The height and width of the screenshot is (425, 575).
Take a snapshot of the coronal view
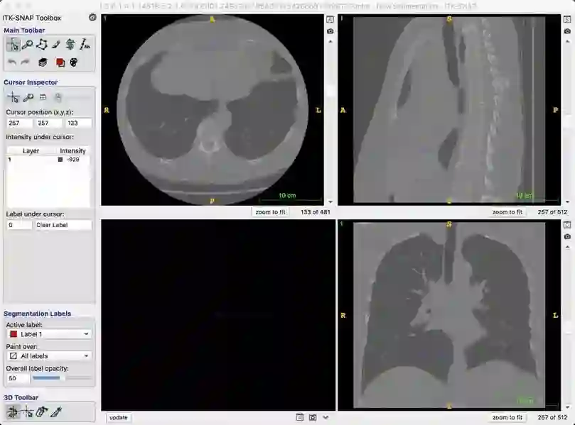567,237
